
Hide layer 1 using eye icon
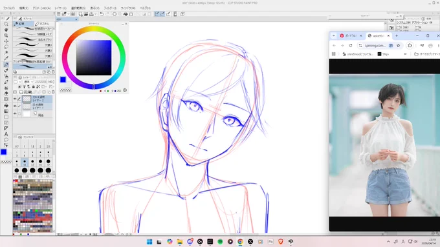point(15,106)
